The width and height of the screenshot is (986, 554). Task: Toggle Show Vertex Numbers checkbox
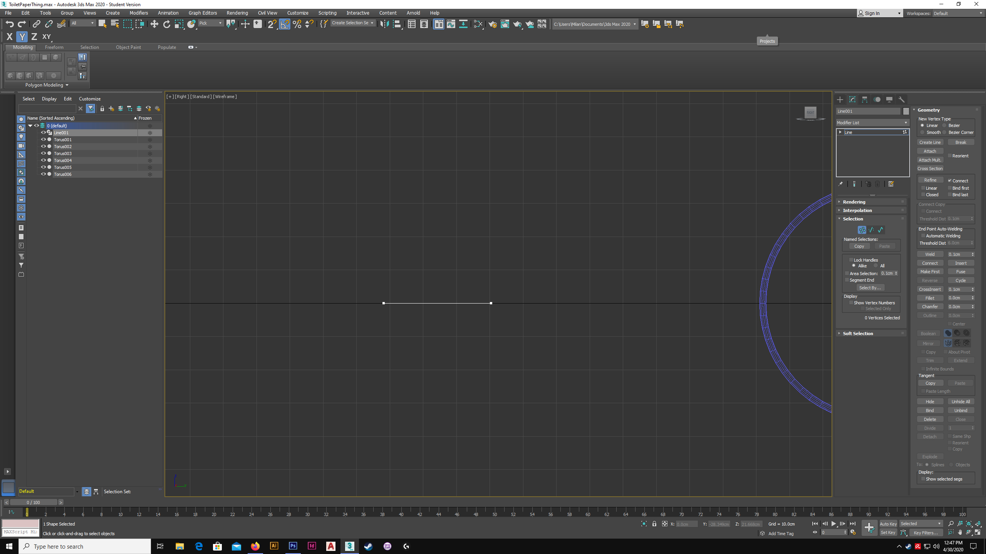(x=851, y=303)
